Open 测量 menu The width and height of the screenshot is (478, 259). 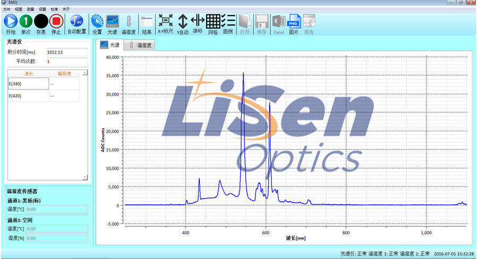(x=30, y=9)
